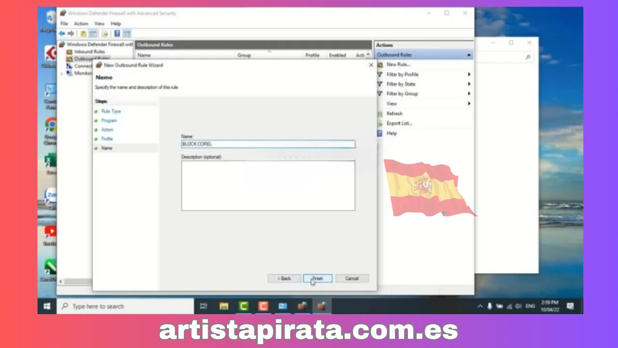
Task: Open the Filter by Profile submenu arrow
Action: [469, 74]
